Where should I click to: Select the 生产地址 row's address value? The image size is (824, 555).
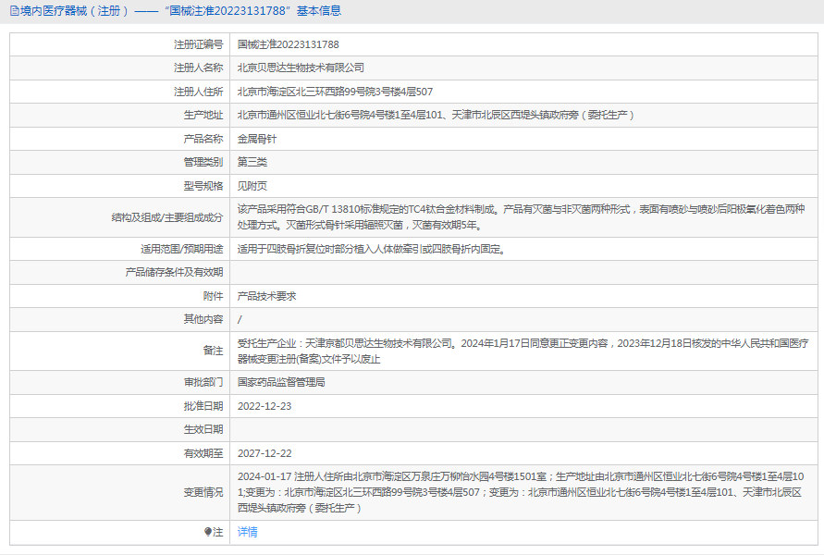tap(436, 115)
